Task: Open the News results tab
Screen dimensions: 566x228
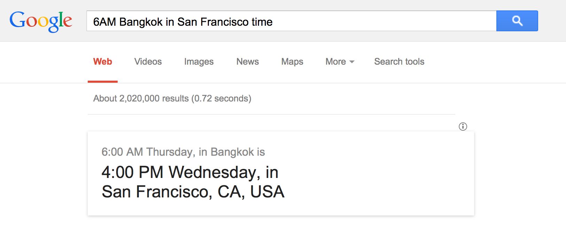Action: coord(247,62)
